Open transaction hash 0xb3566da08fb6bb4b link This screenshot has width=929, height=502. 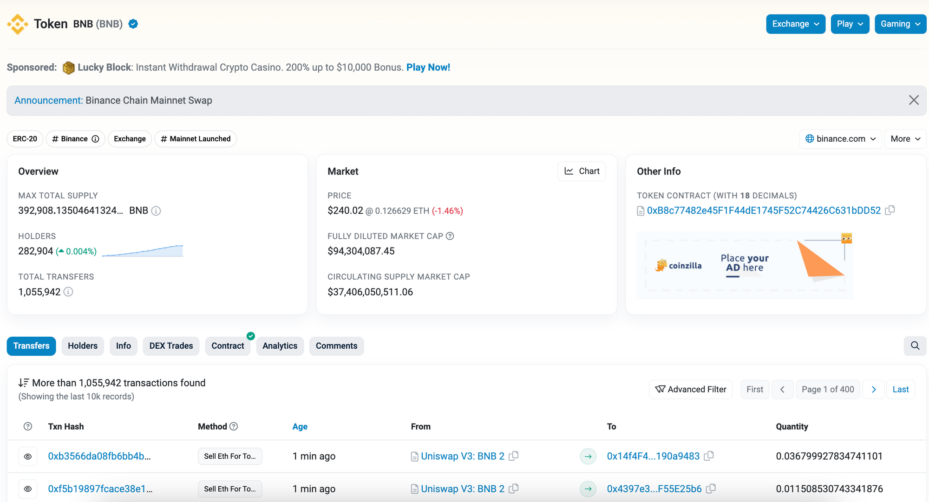tap(99, 456)
